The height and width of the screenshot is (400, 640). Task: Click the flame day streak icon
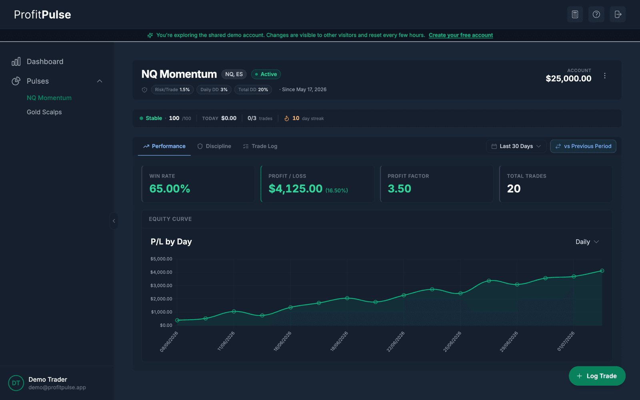pos(286,118)
